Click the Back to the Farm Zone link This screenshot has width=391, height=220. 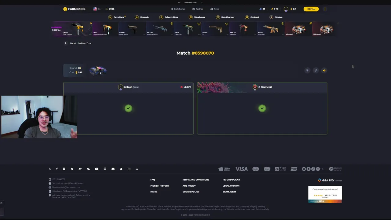[x=78, y=43]
